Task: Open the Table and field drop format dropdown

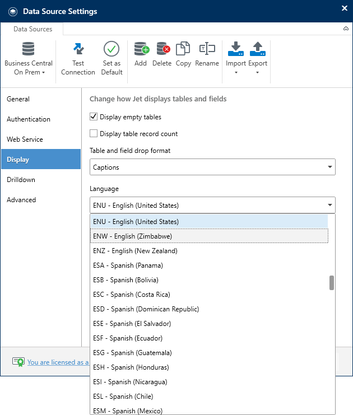Action: click(213, 167)
